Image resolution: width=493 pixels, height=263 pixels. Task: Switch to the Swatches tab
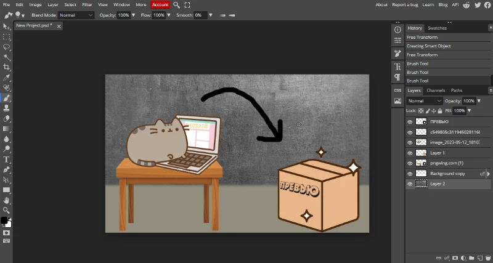437,28
